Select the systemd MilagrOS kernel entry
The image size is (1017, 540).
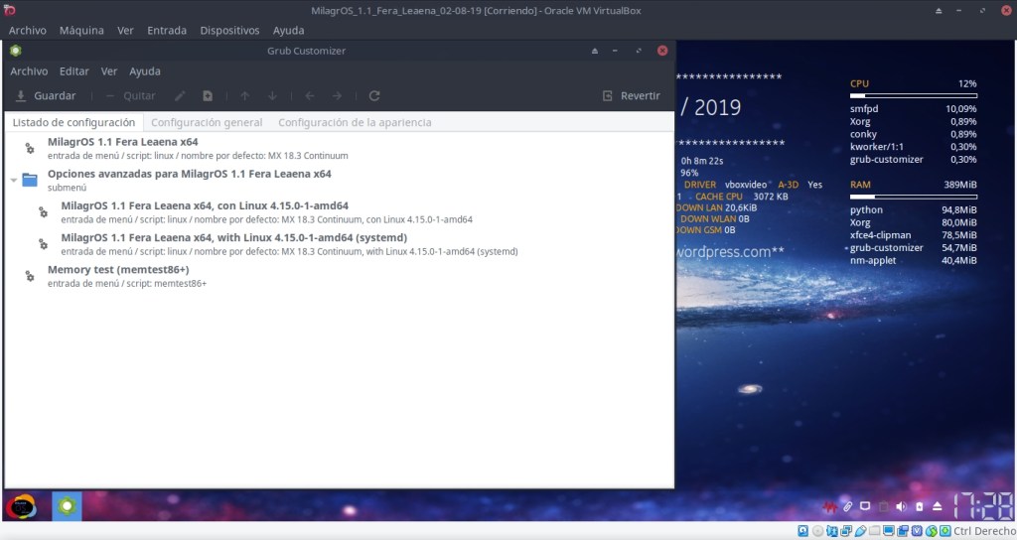233,238
